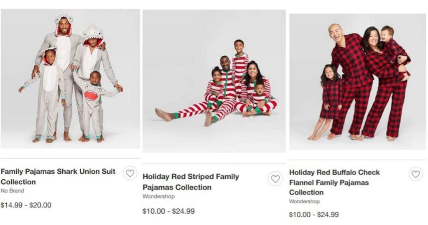Open Holiday Red Buffalo Check Flannel title link
Viewport: 428px width, 225px height.
tap(334, 182)
